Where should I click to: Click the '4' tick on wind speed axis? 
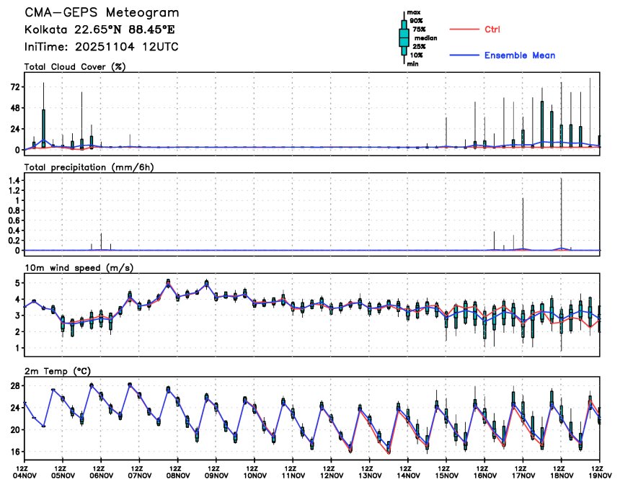point(17,299)
